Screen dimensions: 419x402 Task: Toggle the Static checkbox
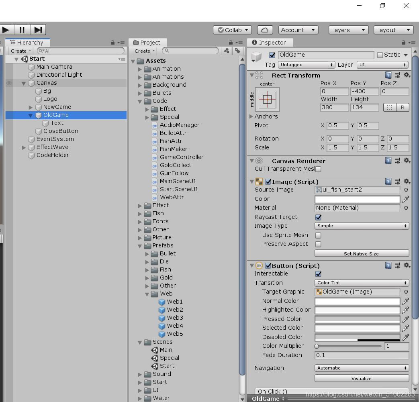click(x=380, y=55)
